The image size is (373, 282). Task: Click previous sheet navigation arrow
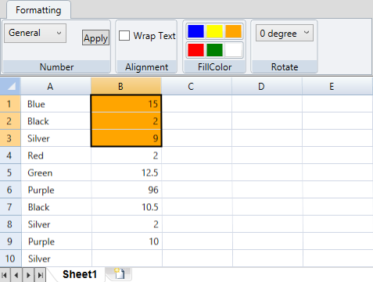point(16,275)
